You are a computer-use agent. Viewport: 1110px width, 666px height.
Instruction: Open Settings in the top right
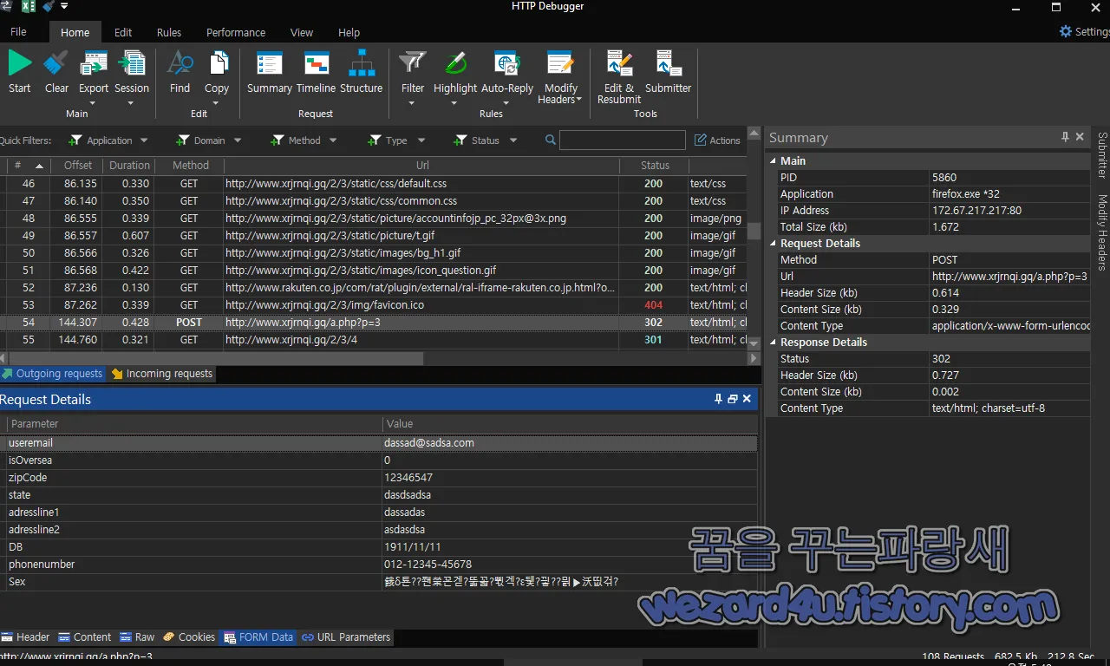click(1084, 31)
